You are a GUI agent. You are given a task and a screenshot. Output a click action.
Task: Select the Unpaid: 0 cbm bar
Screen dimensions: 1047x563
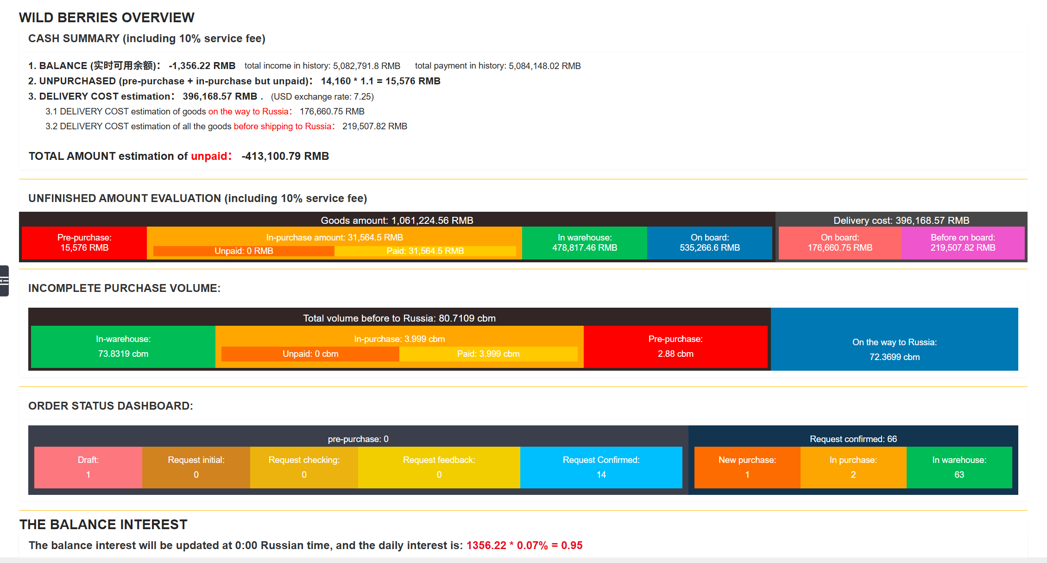click(310, 354)
